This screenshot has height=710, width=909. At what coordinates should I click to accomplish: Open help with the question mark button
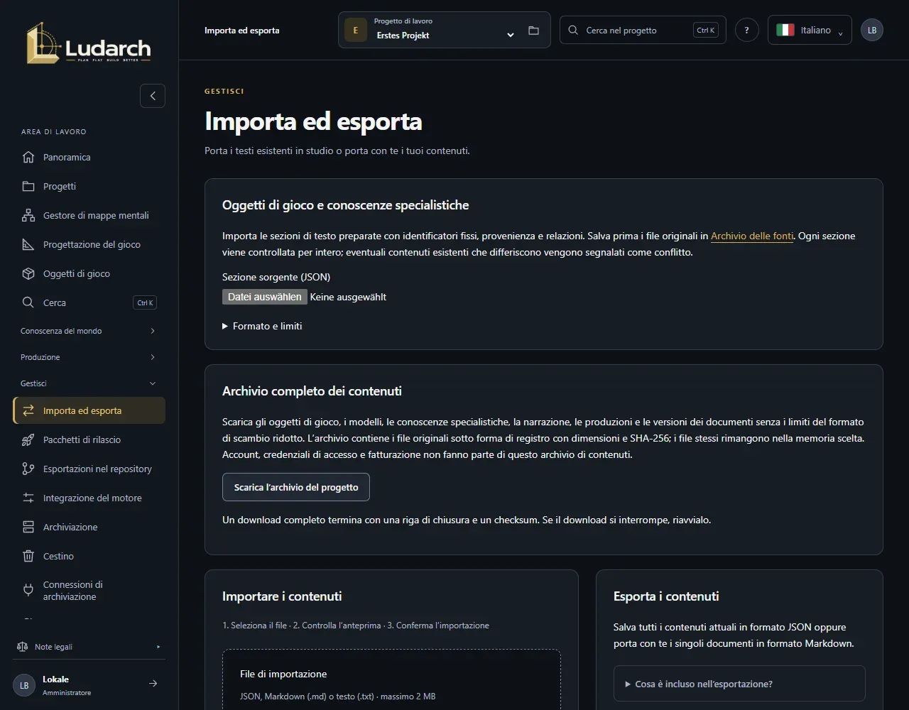pyautogui.click(x=747, y=31)
